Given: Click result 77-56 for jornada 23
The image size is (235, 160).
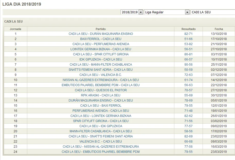Looking at the screenshot, I should pos(188,147).
